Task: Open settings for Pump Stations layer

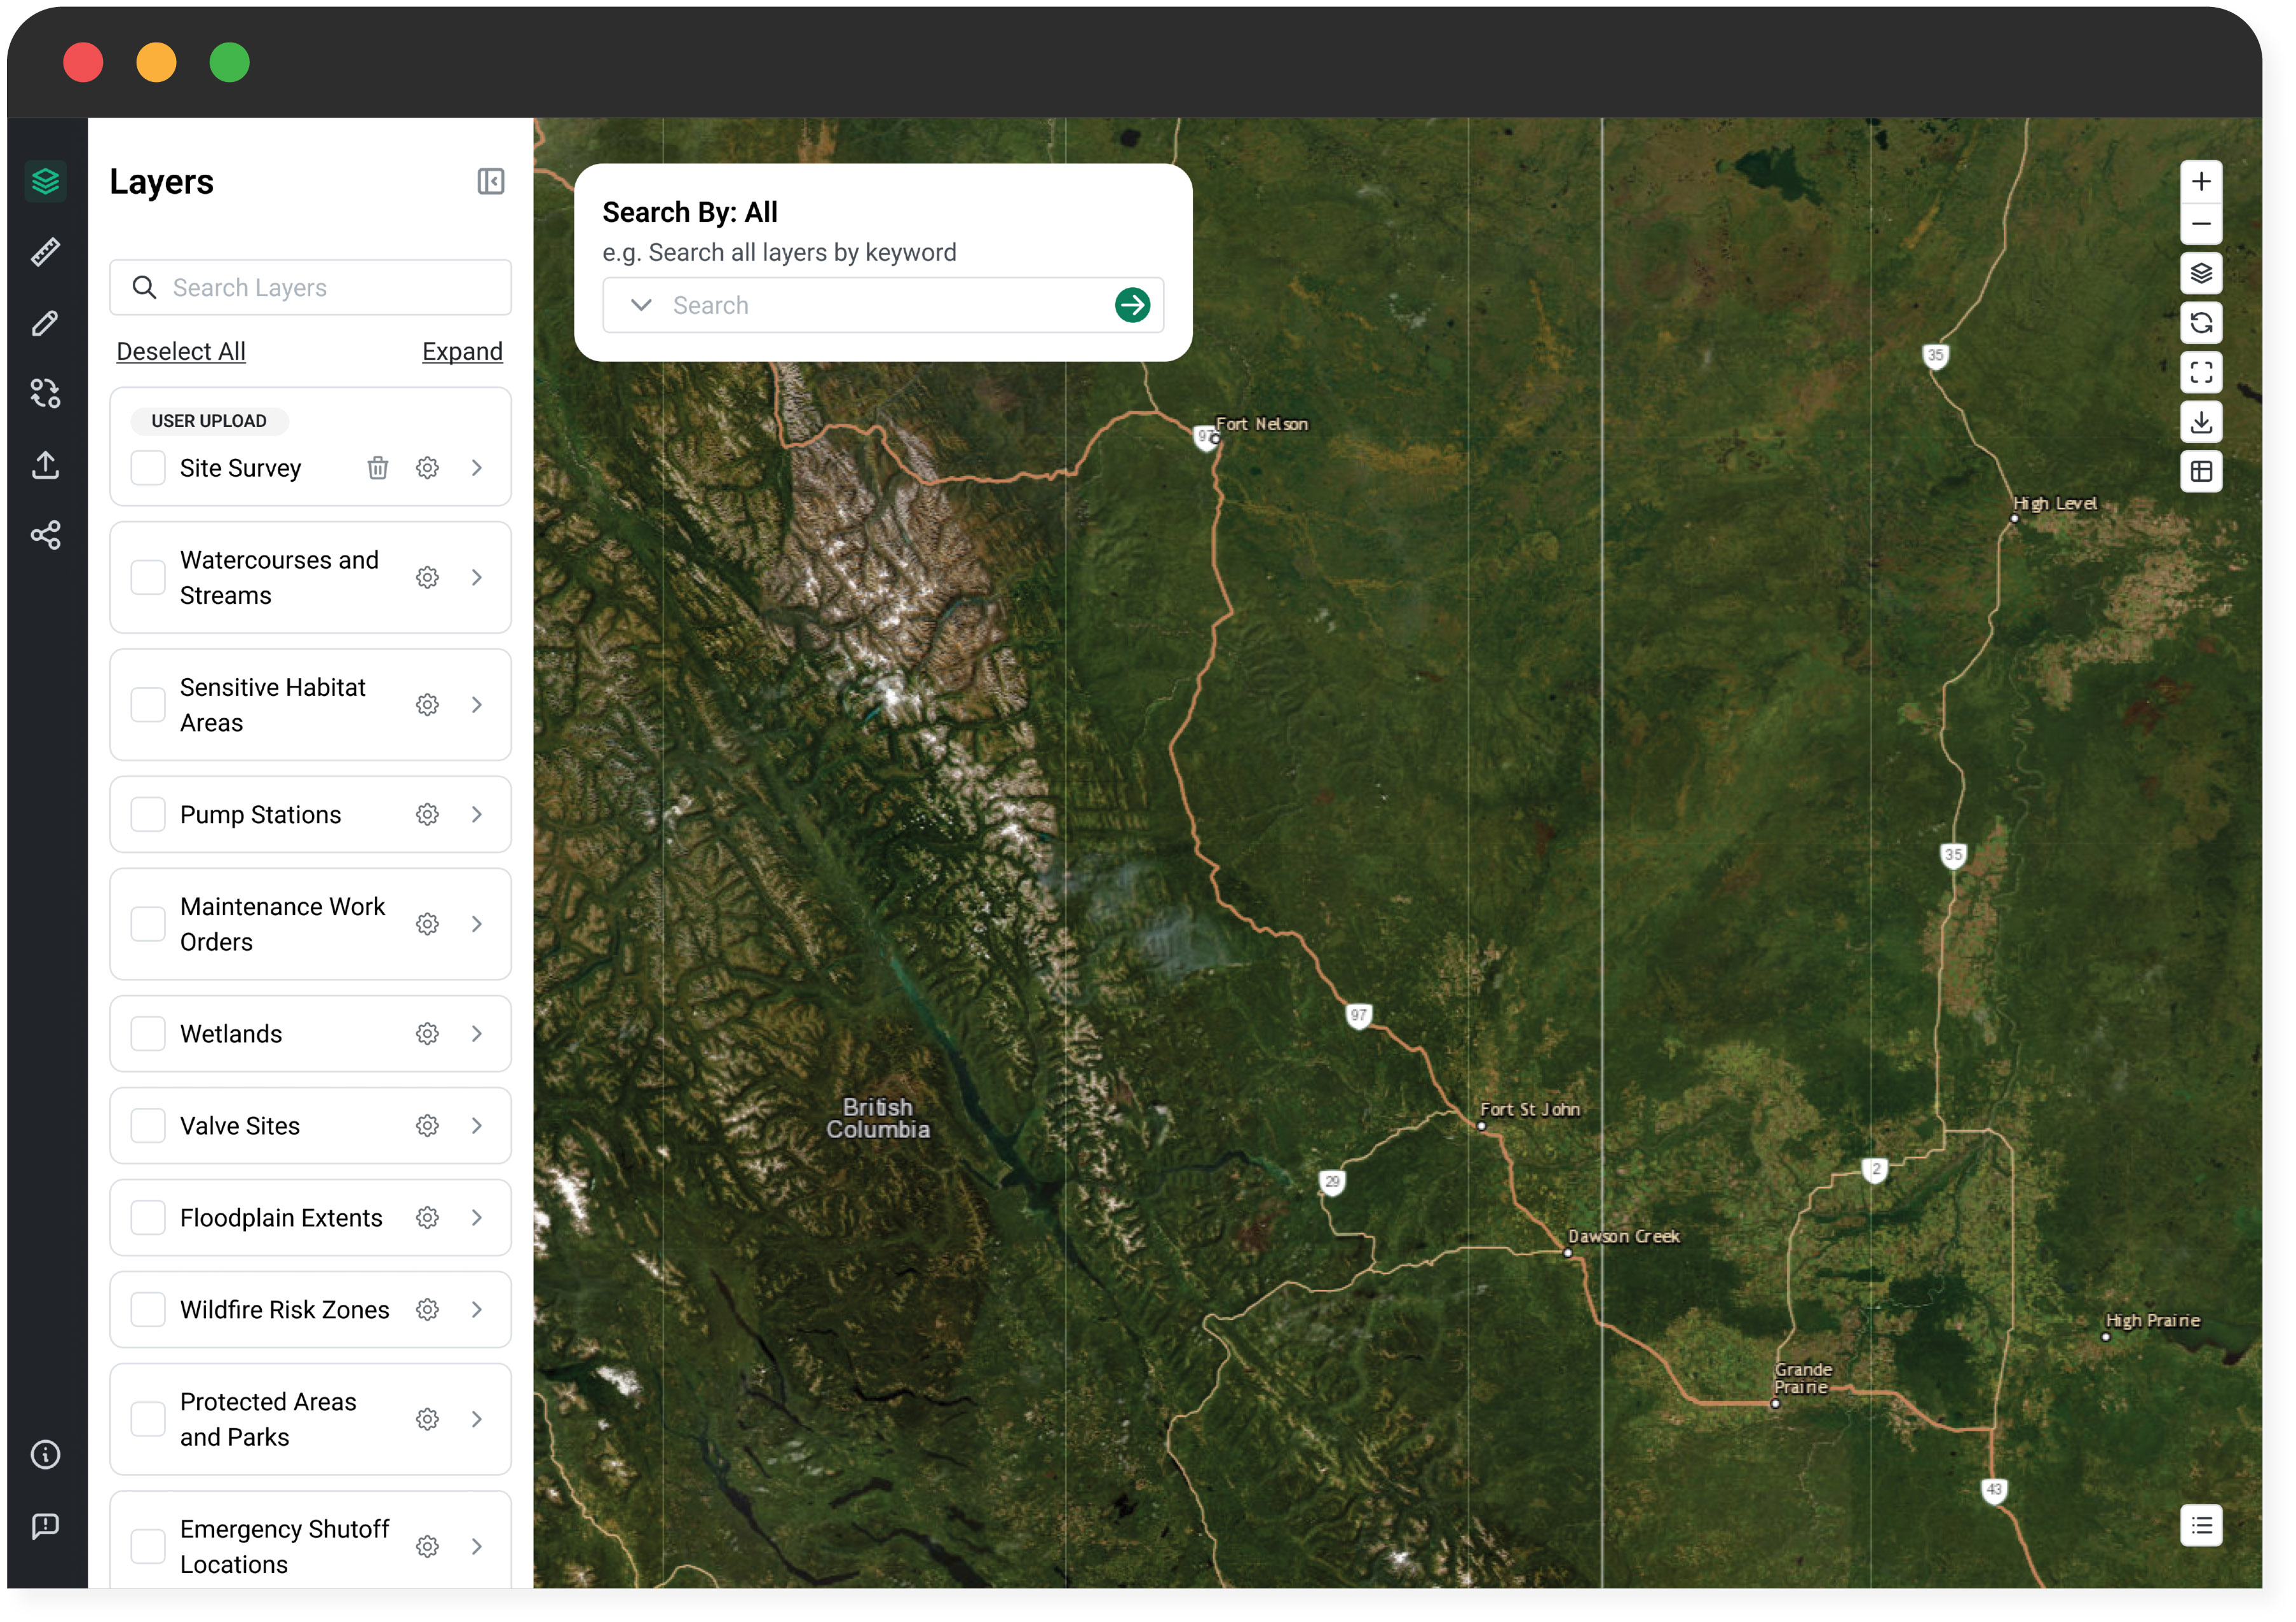Action: tap(428, 815)
